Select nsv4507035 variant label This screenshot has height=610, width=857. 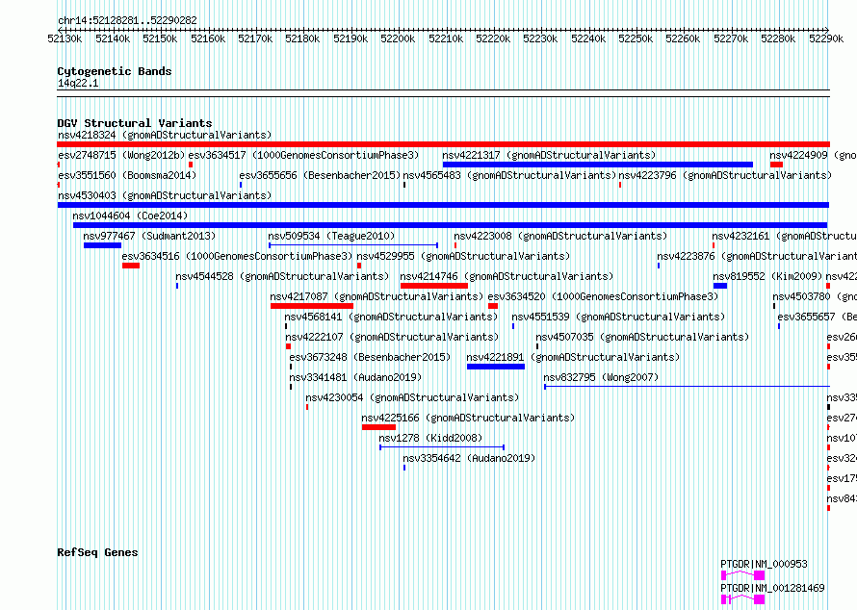pyautogui.click(x=642, y=337)
